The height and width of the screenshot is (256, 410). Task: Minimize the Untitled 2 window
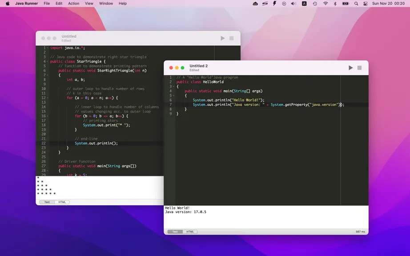(177, 68)
